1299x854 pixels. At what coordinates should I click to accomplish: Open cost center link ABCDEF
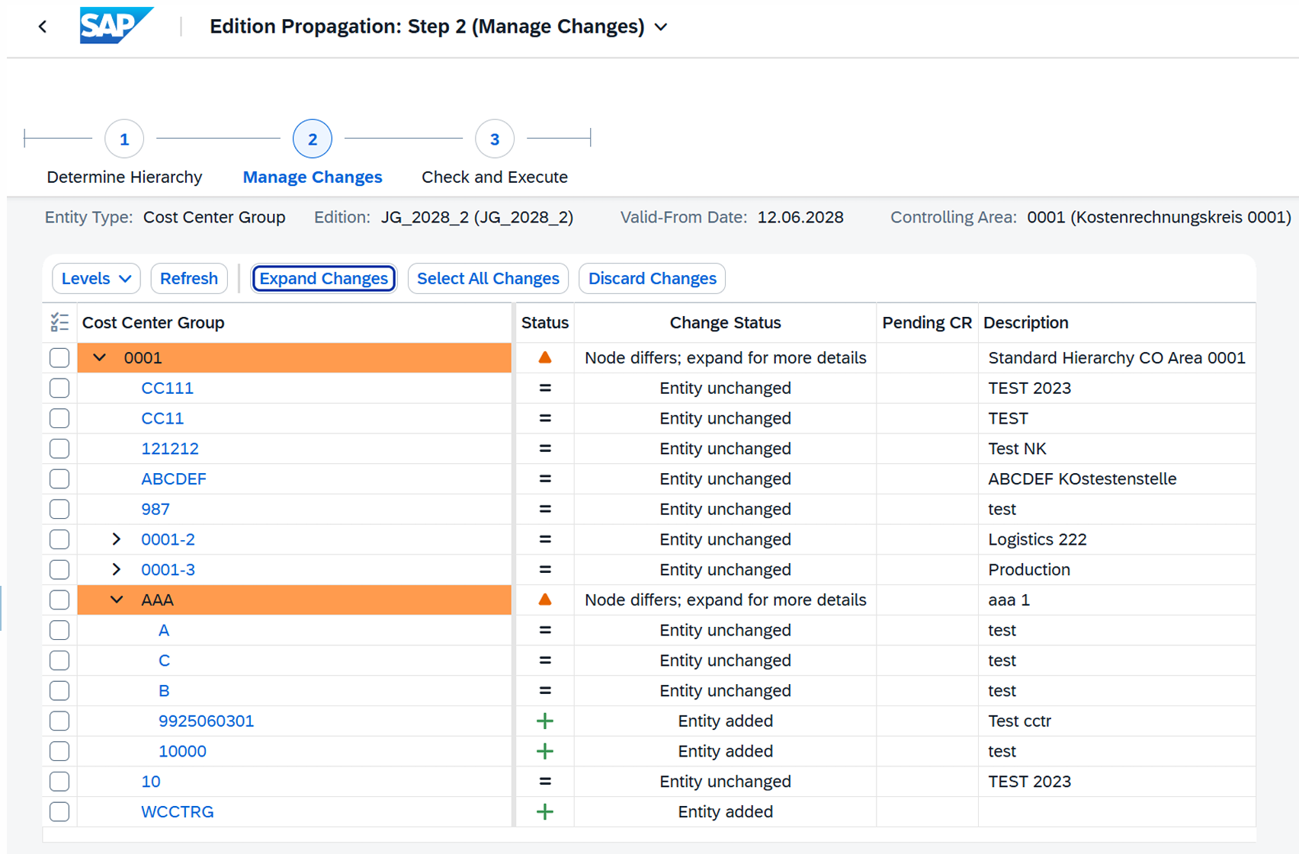tap(174, 478)
